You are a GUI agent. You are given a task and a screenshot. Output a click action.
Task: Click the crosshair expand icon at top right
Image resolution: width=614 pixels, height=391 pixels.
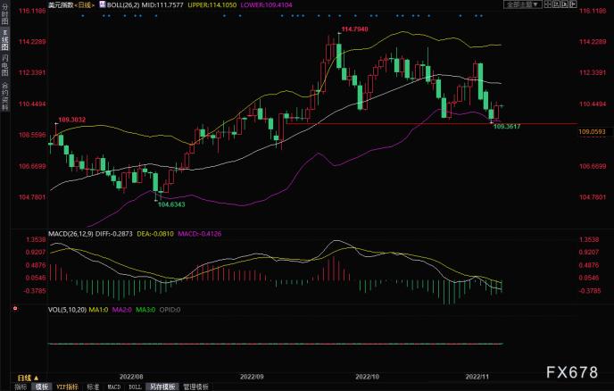pos(573,4)
